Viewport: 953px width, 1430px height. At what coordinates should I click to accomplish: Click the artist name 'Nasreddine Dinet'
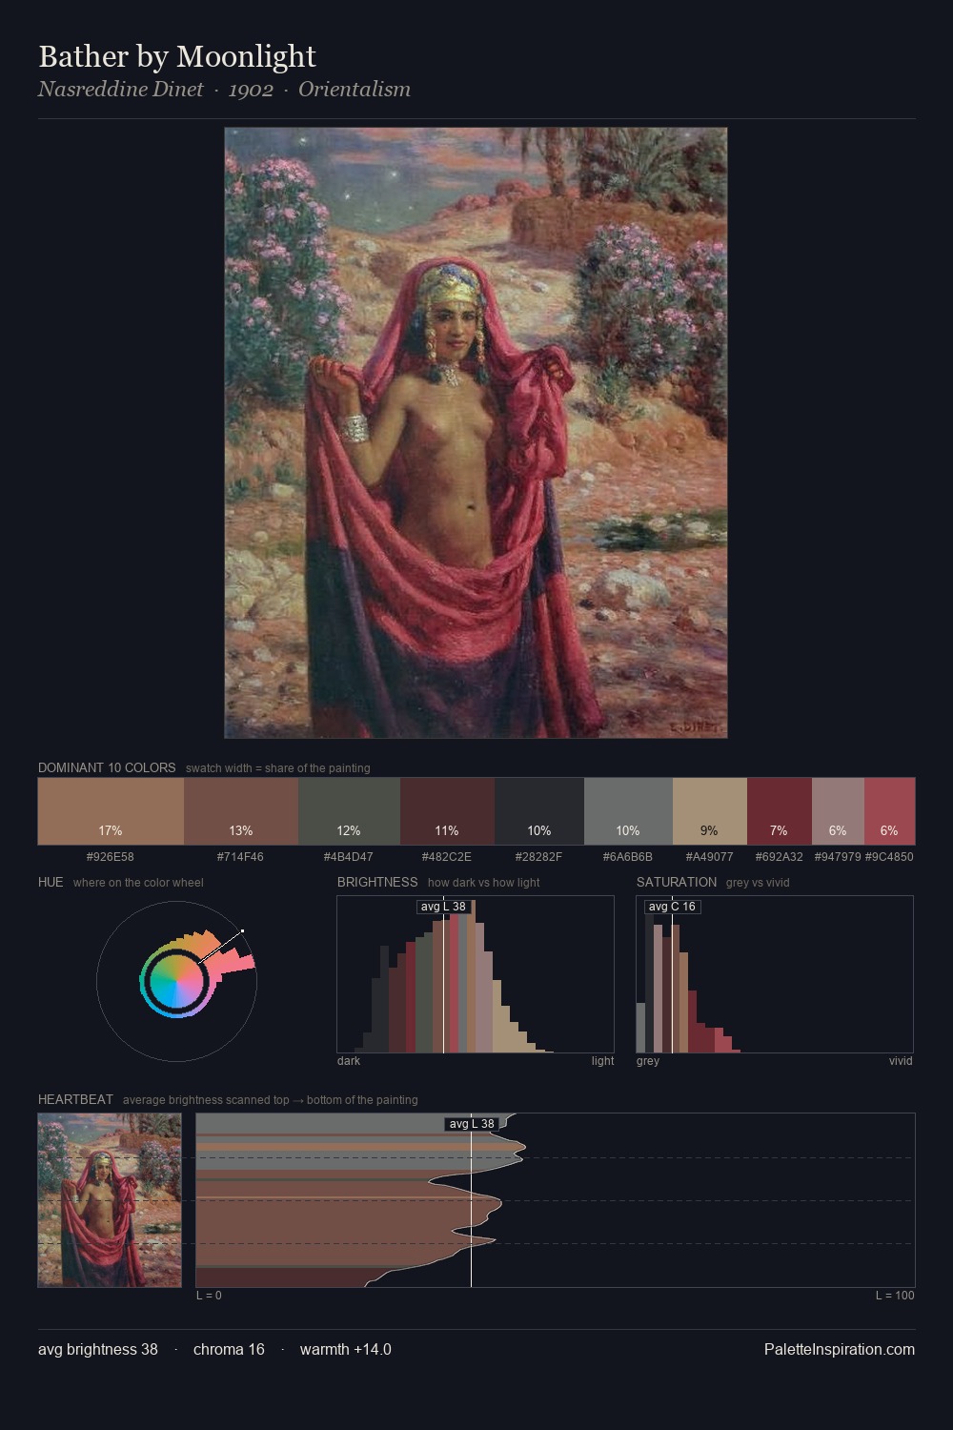tap(121, 90)
